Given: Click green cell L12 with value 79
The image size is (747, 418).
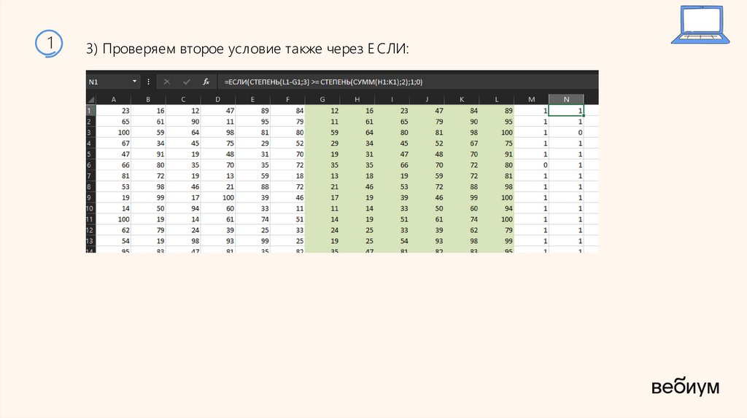Looking at the screenshot, I should pyautogui.click(x=496, y=230).
